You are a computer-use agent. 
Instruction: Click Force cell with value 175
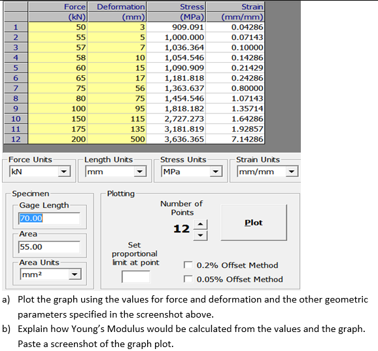point(58,129)
